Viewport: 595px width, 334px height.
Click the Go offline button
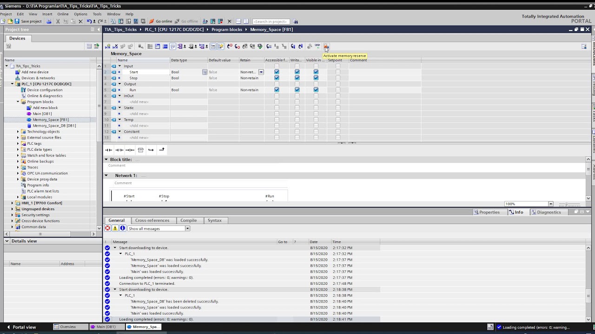186,21
